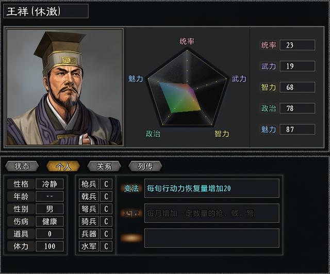Click the 智力 label on the radar chart

(x=222, y=134)
